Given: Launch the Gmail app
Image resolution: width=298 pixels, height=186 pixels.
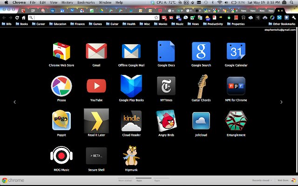Looking at the screenshot, I should coord(96,51).
